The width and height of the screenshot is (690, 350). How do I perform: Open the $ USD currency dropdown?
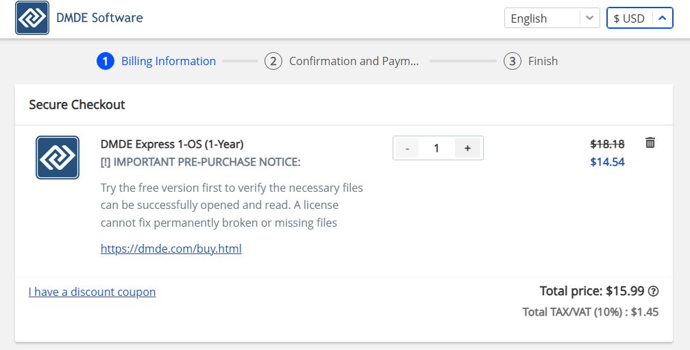click(x=640, y=18)
